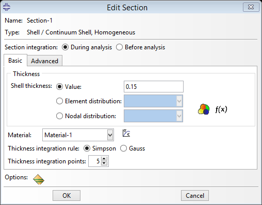This screenshot has height=205, width=262.
Task: Decrease thickness integration points with down arrow
Action: coord(104,163)
